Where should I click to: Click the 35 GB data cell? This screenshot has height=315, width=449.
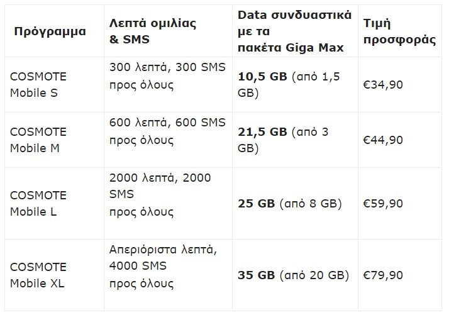point(293,275)
